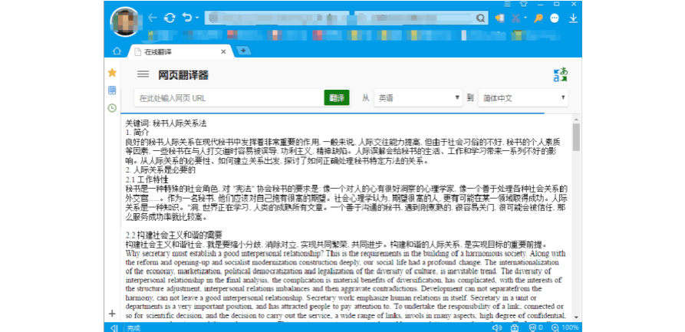Click the translate logo icon
The height and width of the screenshot is (332, 685).
tap(561, 74)
